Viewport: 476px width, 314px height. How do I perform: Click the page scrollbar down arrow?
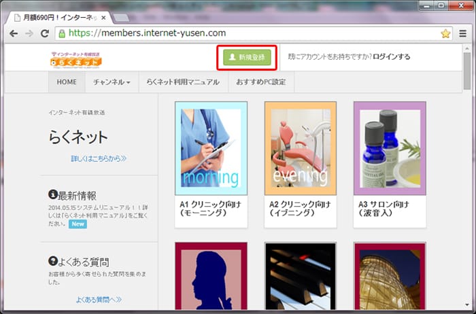coord(467,305)
